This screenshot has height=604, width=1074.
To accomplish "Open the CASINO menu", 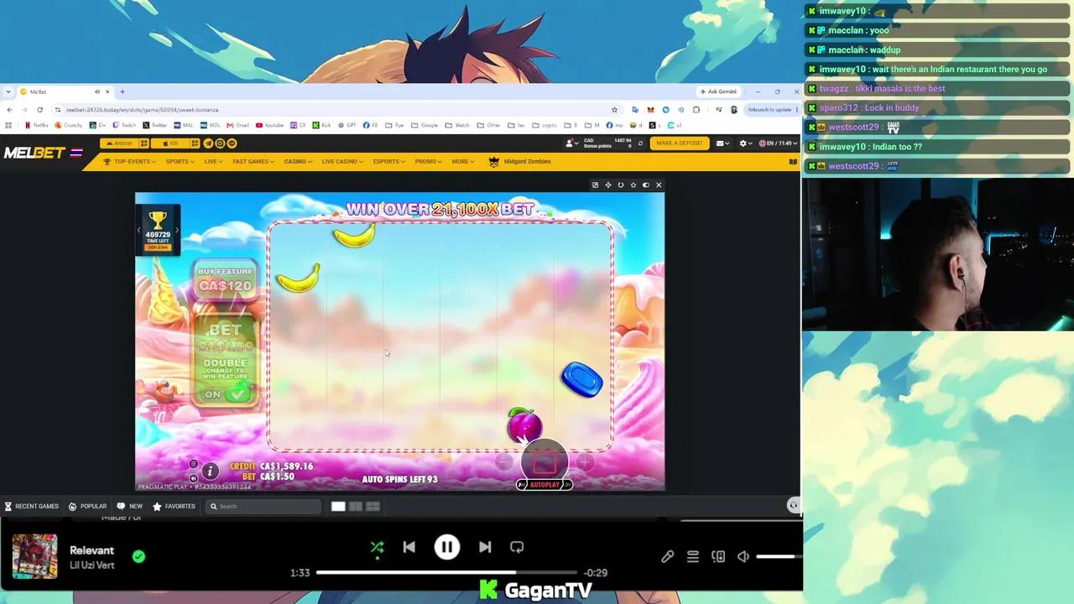I will [298, 161].
